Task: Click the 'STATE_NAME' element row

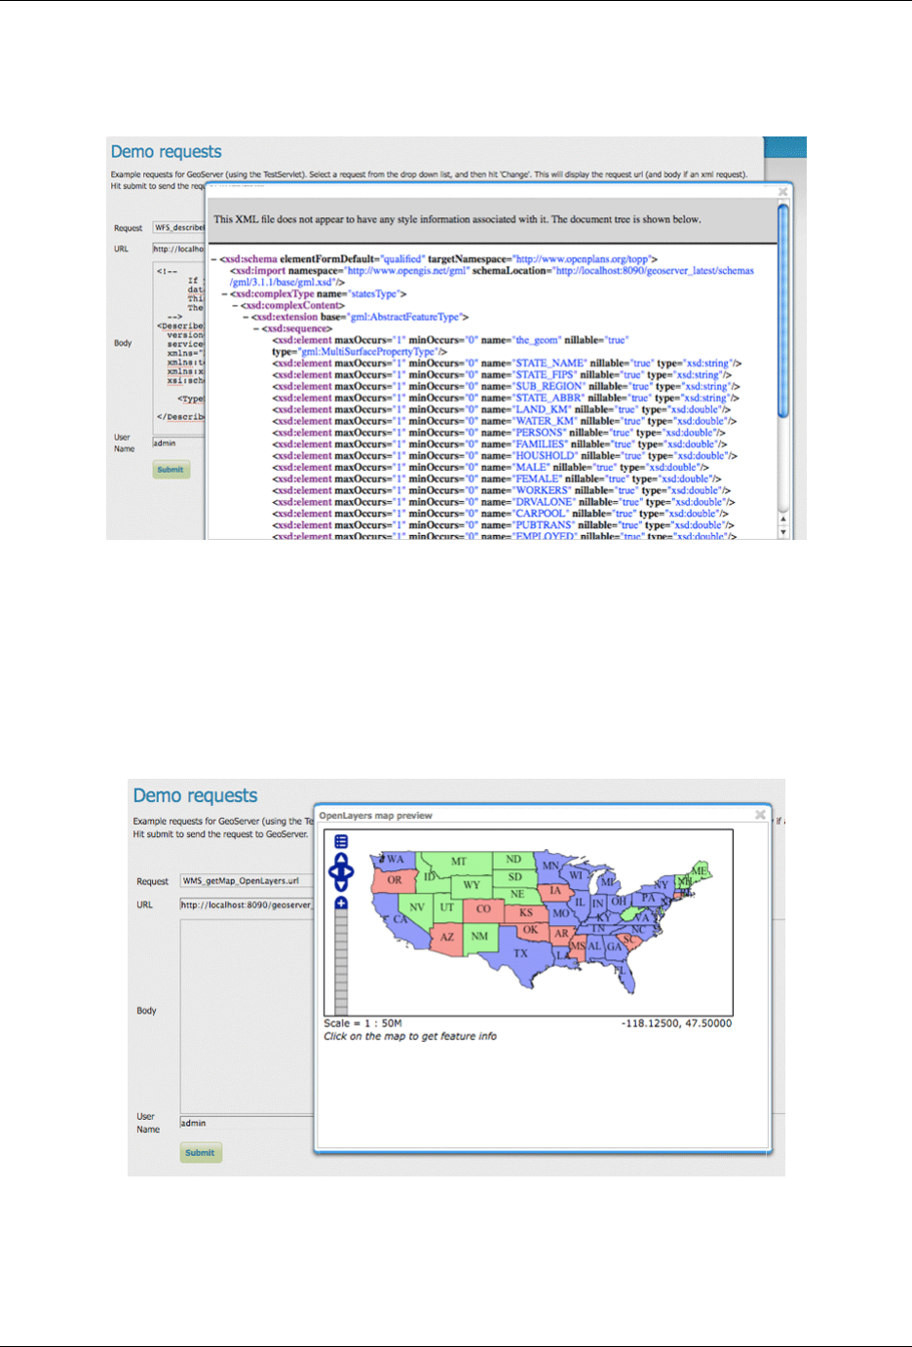Action: tap(507, 364)
